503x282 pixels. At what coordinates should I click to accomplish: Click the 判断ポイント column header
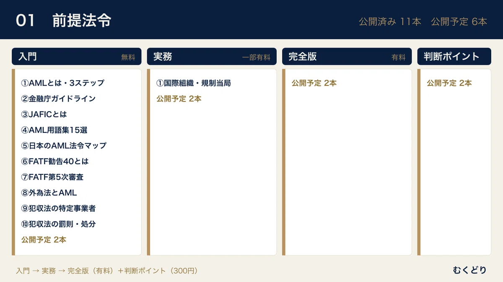click(x=454, y=56)
